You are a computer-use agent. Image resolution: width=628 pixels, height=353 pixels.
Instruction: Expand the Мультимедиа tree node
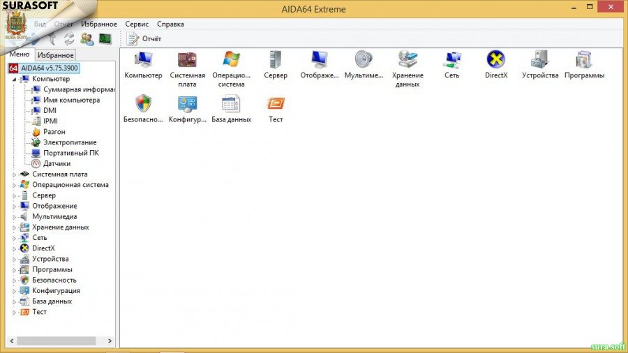tap(14, 217)
